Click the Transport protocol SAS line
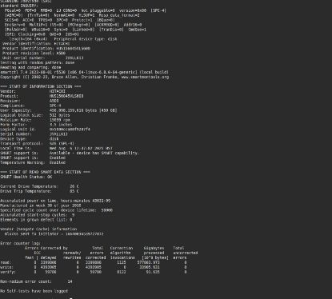The image size is (332, 299). [x=37, y=144]
